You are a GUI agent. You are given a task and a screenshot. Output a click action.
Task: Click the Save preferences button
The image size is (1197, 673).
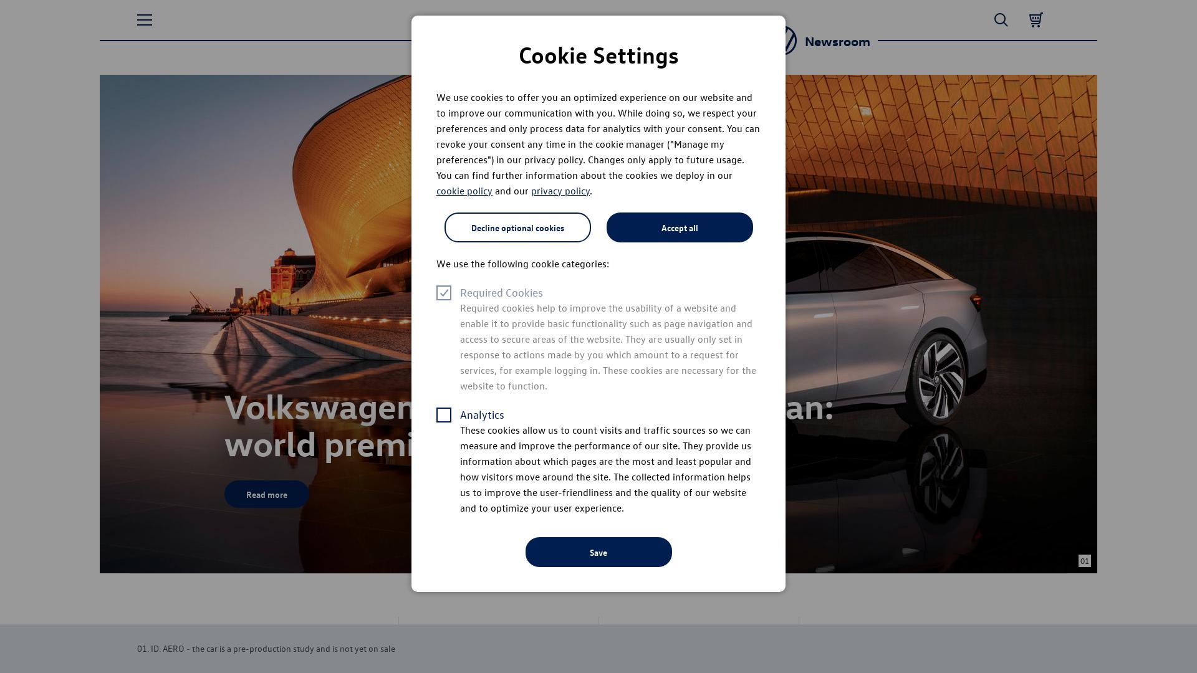(598, 551)
